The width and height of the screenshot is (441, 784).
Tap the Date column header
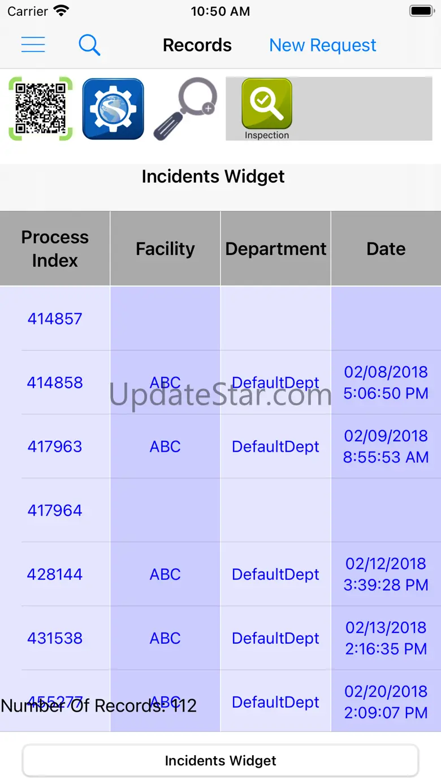coord(386,249)
